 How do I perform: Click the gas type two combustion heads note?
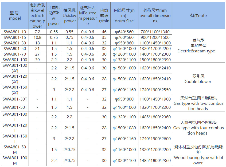pyautogui.click(x=198, y=103)
